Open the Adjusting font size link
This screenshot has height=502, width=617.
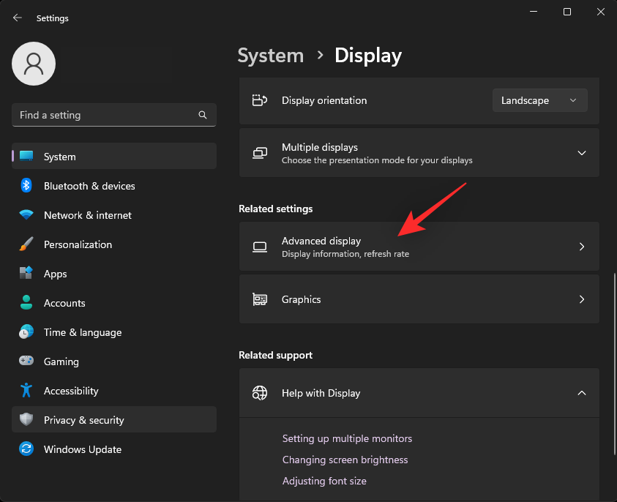(x=324, y=481)
